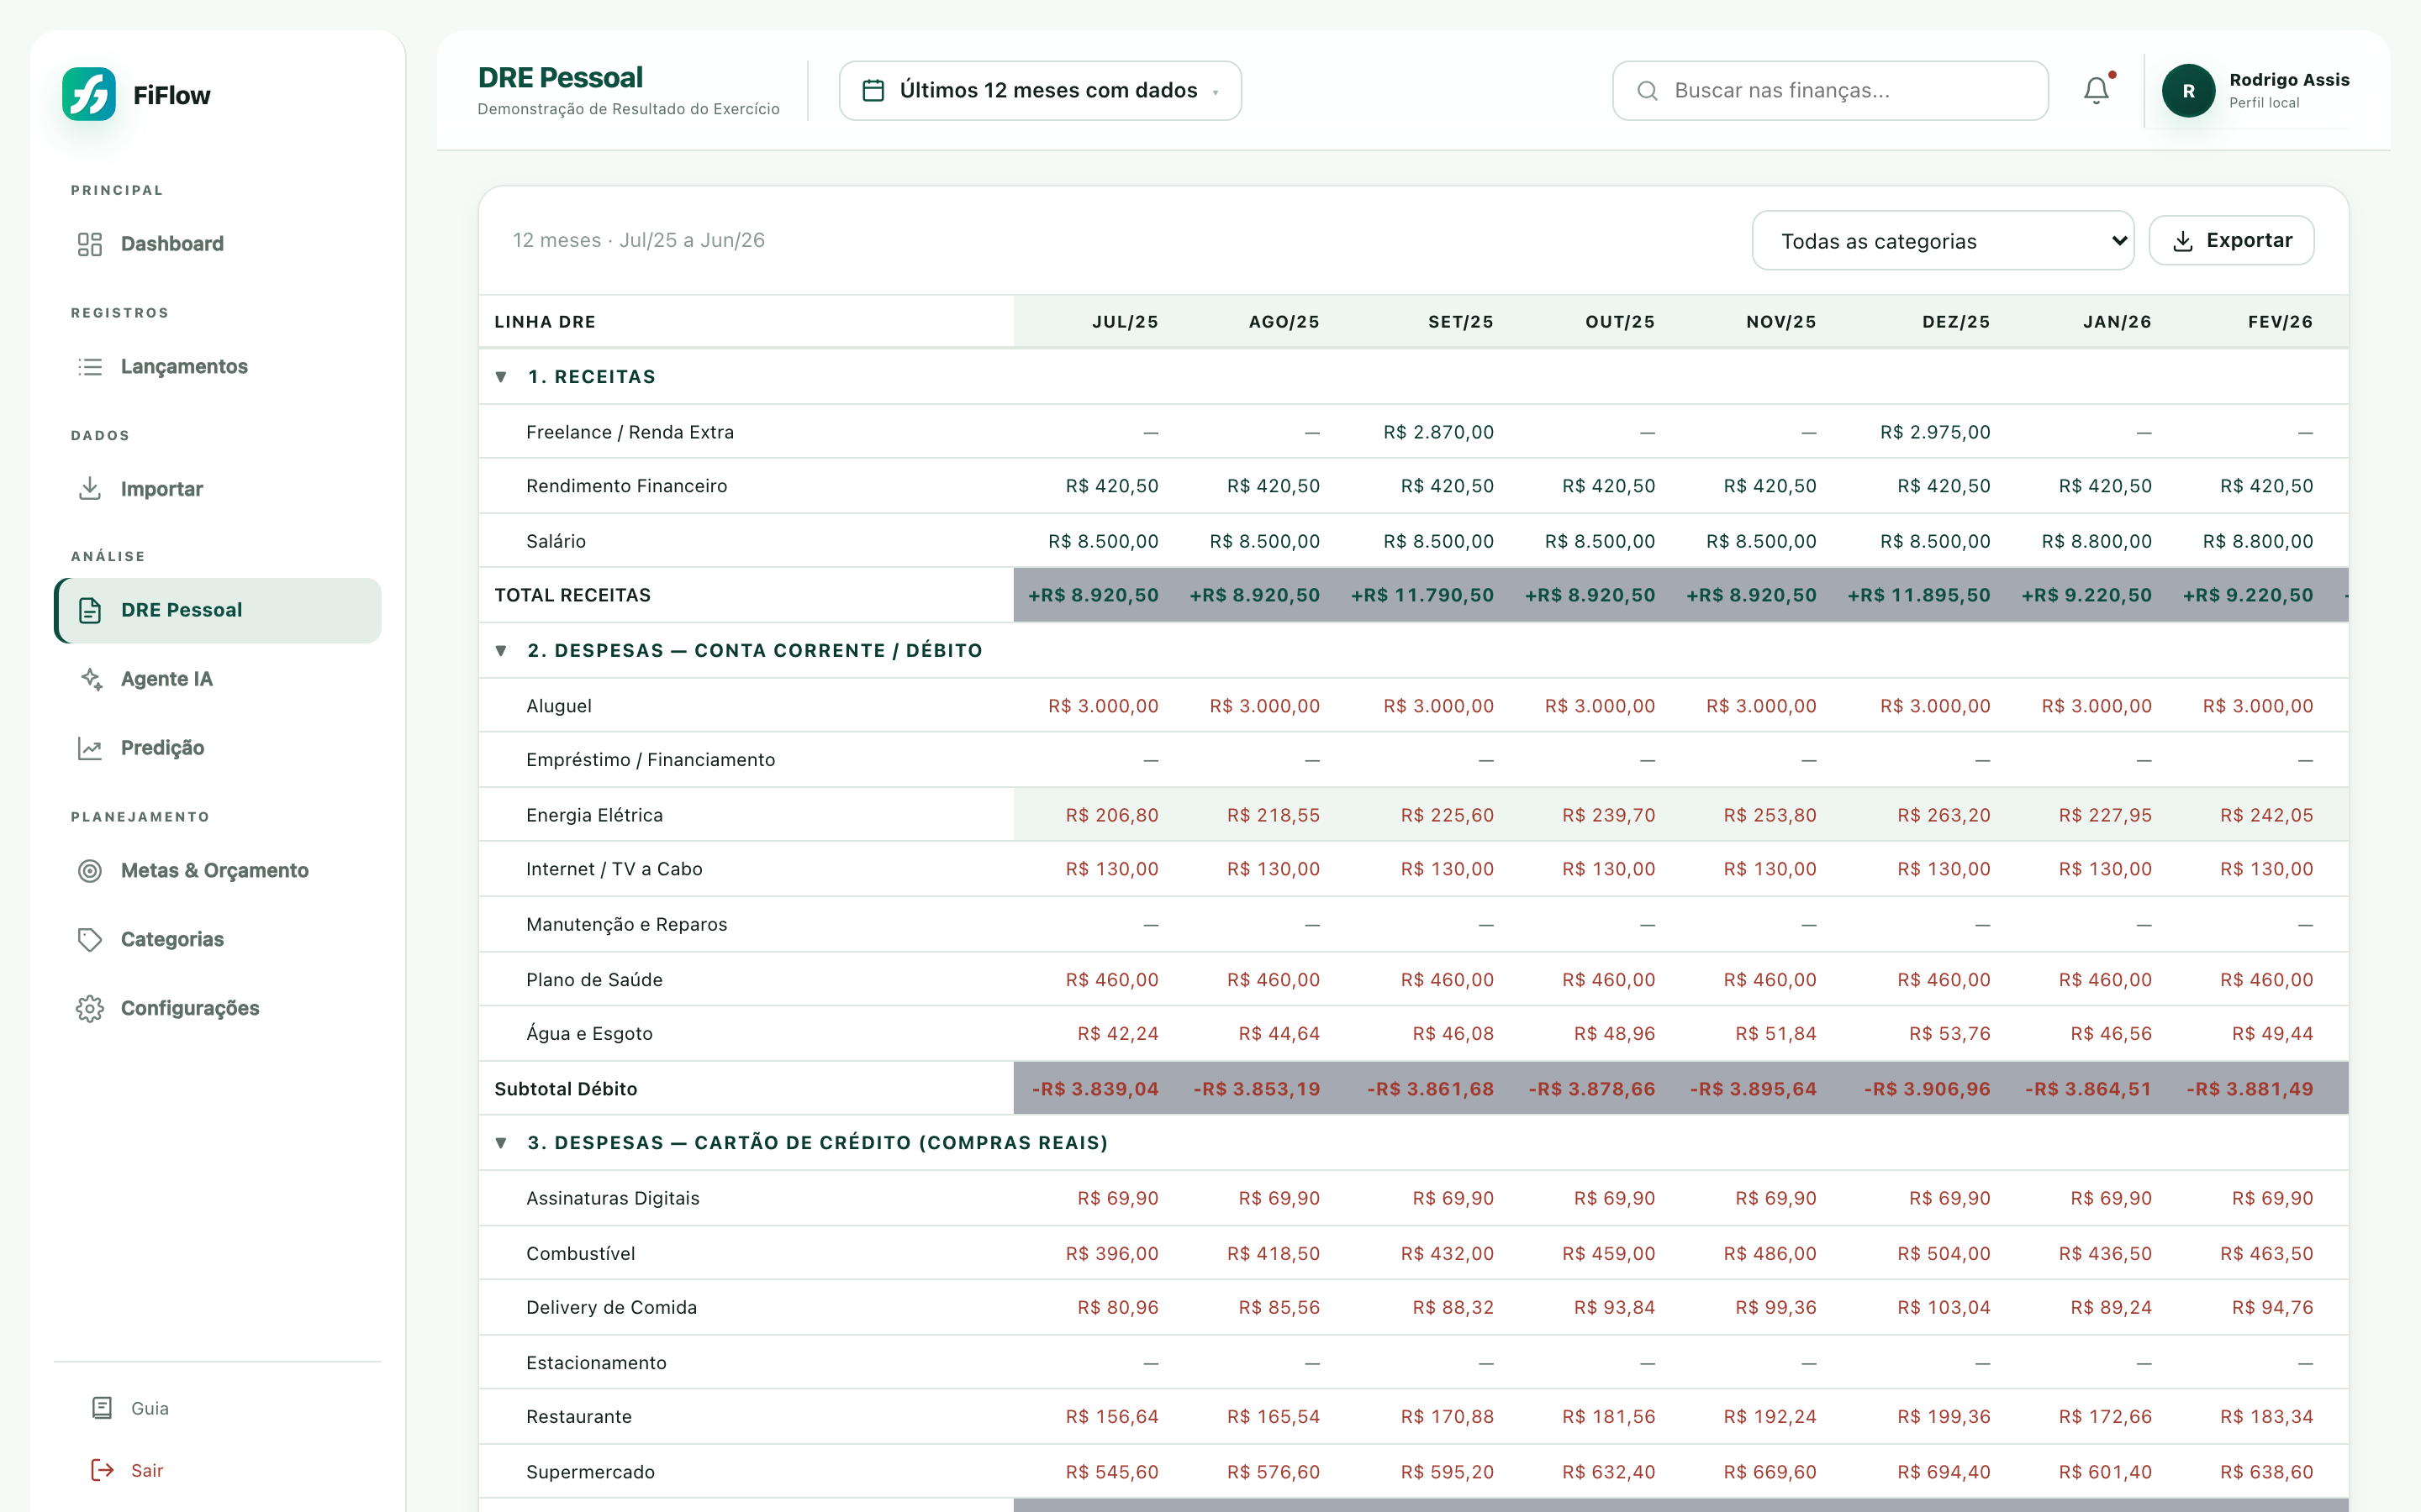
Task: Click the Plano de Saúde row label
Action: (x=594, y=980)
